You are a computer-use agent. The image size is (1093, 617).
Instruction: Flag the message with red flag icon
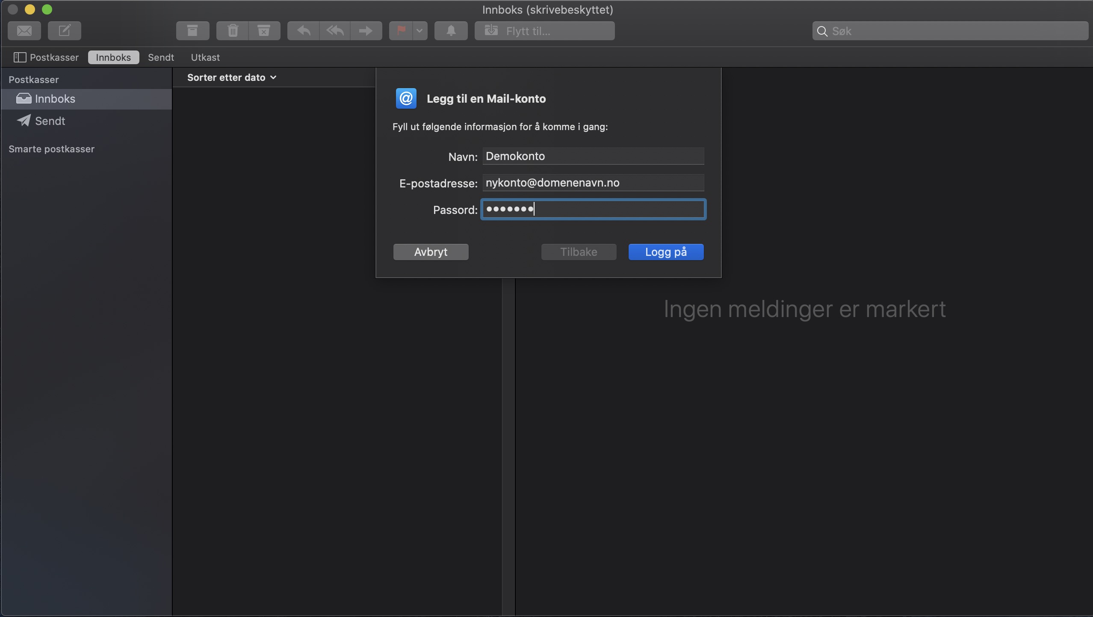(401, 31)
